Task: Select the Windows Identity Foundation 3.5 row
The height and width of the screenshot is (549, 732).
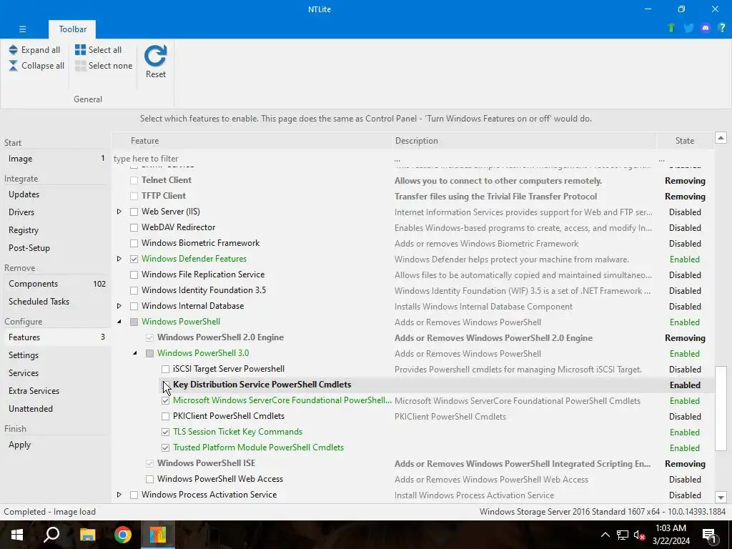Action: point(413,290)
